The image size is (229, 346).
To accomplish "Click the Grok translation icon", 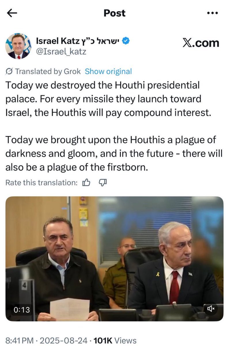I will [x=9, y=72].
